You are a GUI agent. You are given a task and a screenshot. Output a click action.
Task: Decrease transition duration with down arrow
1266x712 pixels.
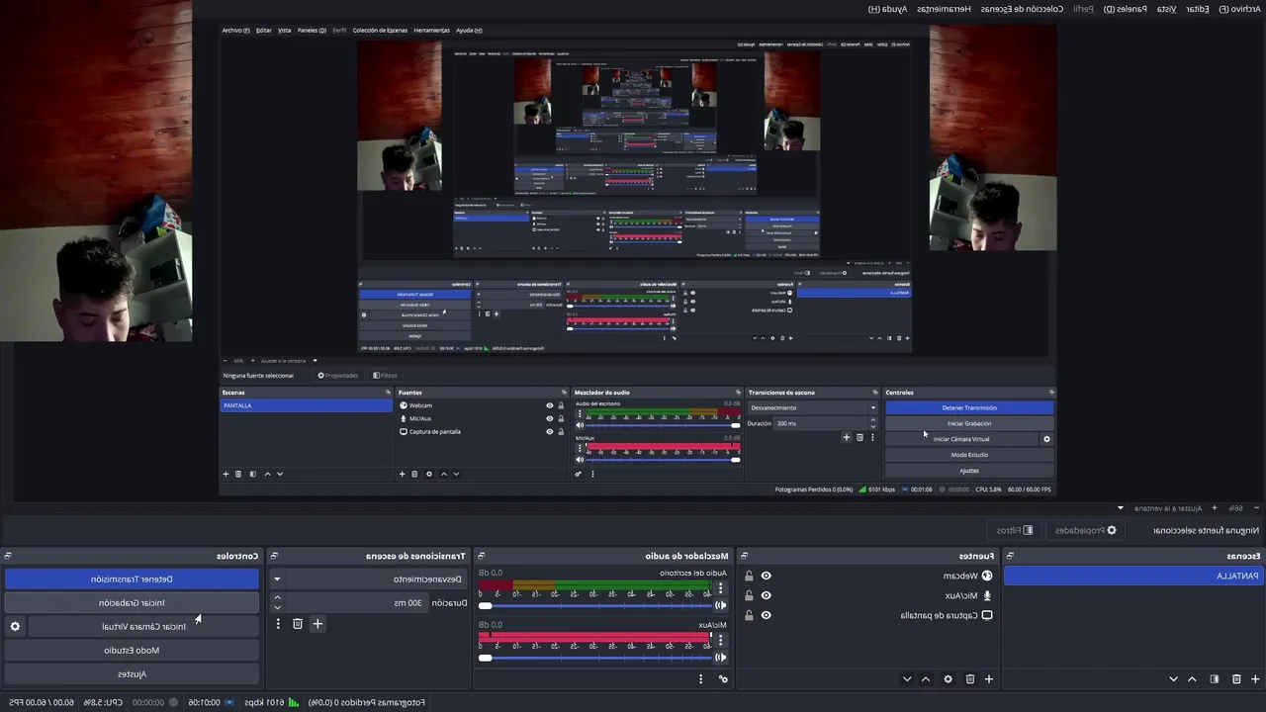tap(277, 607)
